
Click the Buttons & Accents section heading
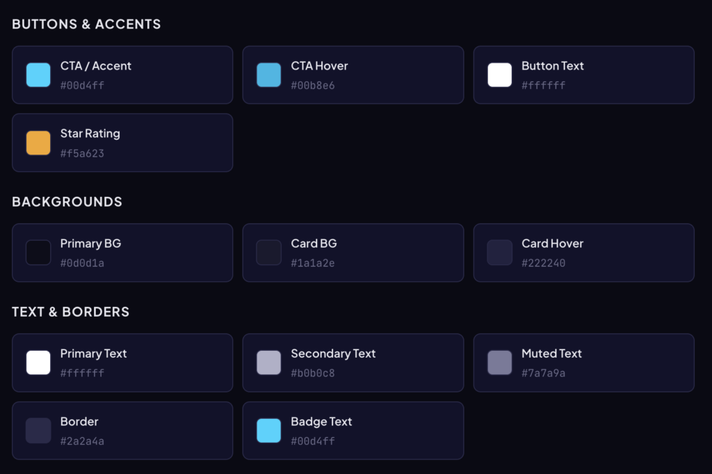pos(86,24)
